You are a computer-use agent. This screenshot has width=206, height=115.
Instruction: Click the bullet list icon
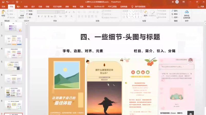coord(79,12)
